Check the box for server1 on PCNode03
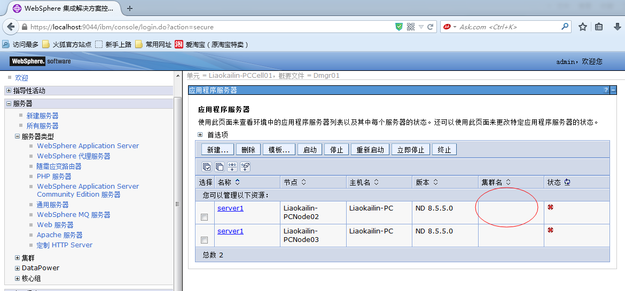Screen dimensions: 625x291 pos(205,240)
